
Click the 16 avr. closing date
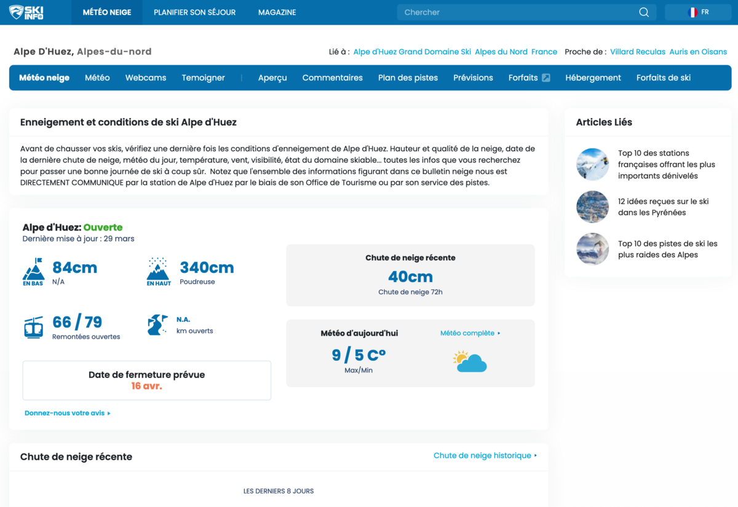(146, 387)
